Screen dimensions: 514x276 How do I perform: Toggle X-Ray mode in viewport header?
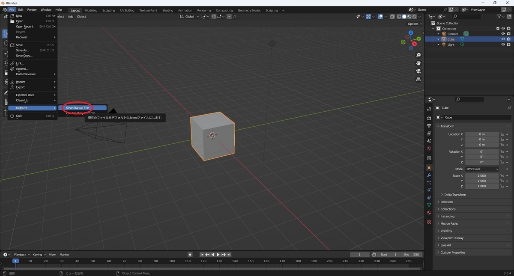point(392,16)
